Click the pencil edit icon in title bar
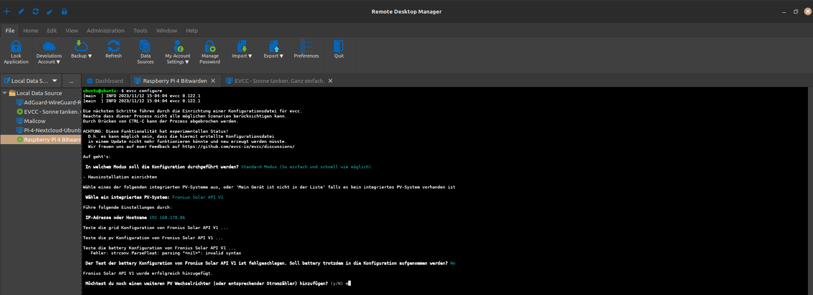The height and width of the screenshot is (295, 813). (x=21, y=11)
